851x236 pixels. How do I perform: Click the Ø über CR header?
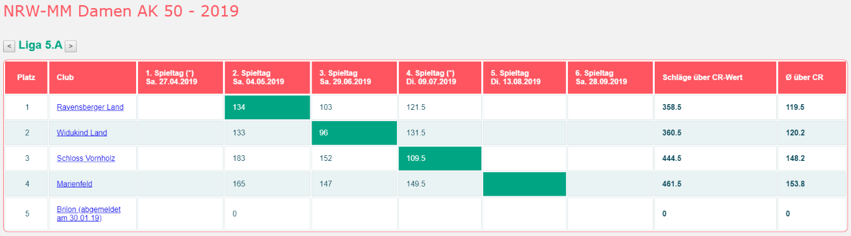(812, 78)
